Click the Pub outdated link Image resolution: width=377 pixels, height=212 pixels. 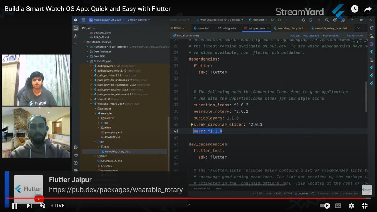tap(331, 35)
